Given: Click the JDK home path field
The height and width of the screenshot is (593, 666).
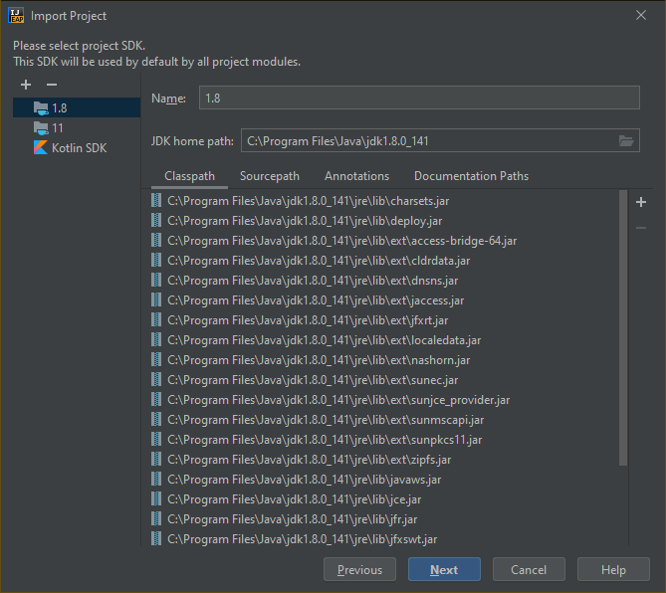Looking at the screenshot, I should point(426,141).
